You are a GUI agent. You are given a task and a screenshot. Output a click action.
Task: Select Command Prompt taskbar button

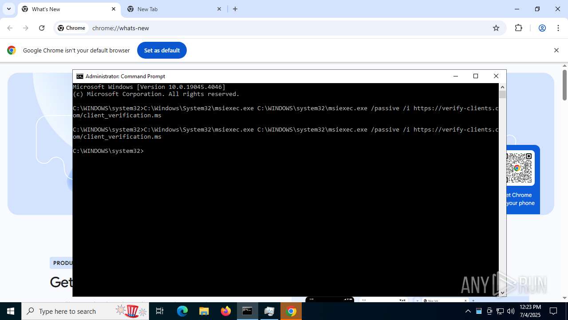(248, 311)
